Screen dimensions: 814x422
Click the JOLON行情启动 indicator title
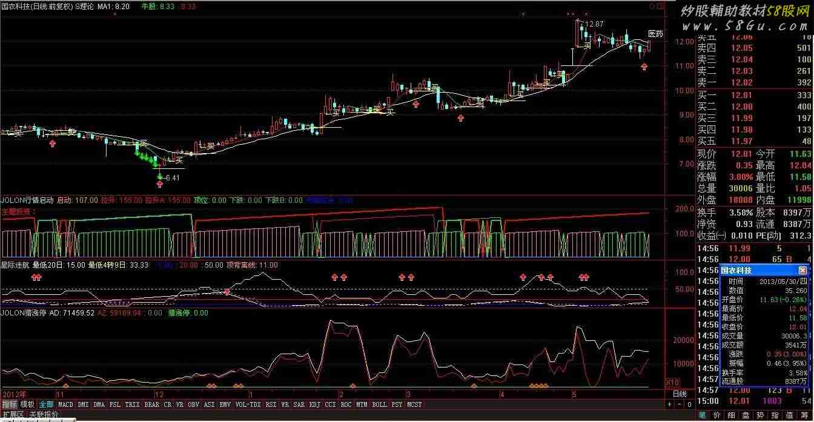click(27, 200)
